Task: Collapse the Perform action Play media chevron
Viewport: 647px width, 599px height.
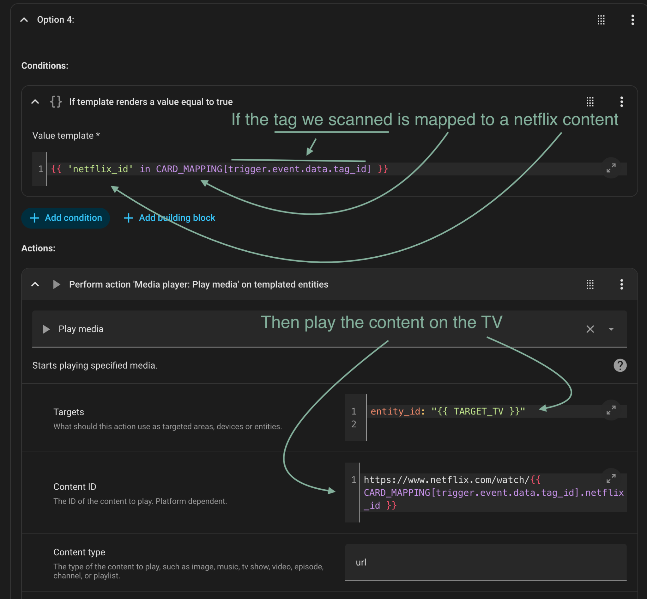Action: pos(35,284)
